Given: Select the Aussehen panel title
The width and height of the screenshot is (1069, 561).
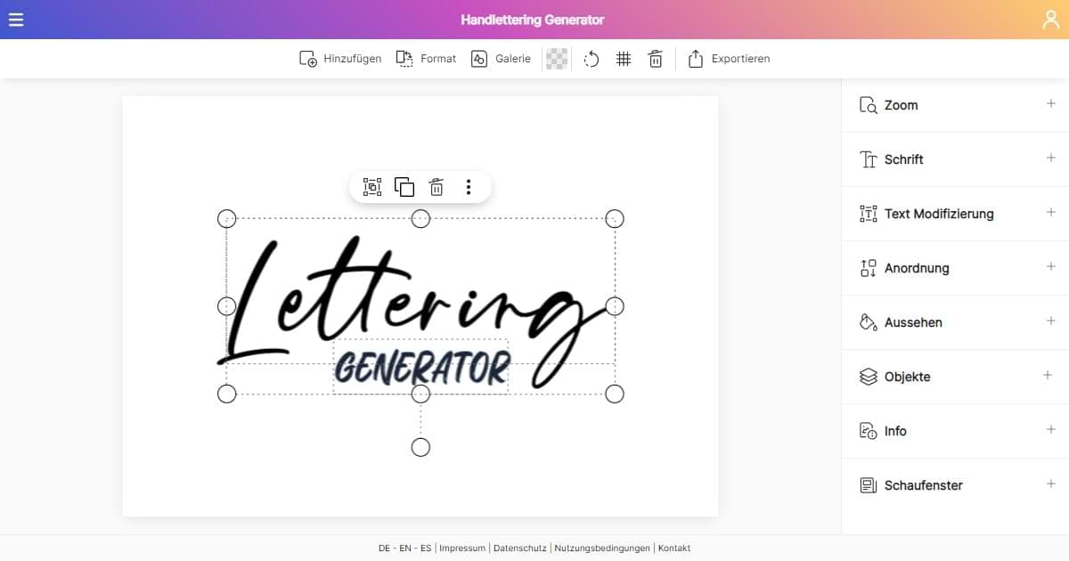Looking at the screenshot, I should pyautogui.click(x=913, y=322).
